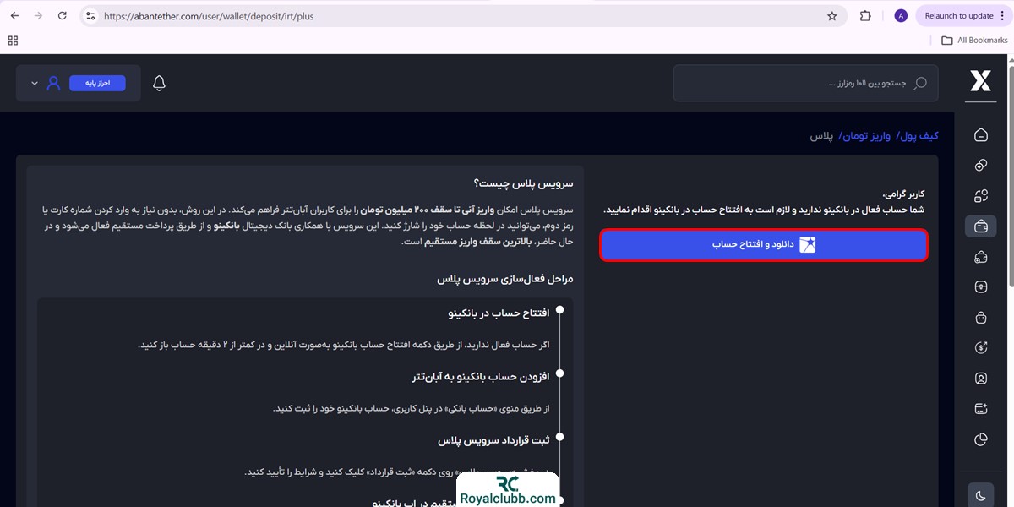The width and height of the screenshot is (1014, 507).
Task: Click the پلاس breadcrumb text
Action: 822,135
